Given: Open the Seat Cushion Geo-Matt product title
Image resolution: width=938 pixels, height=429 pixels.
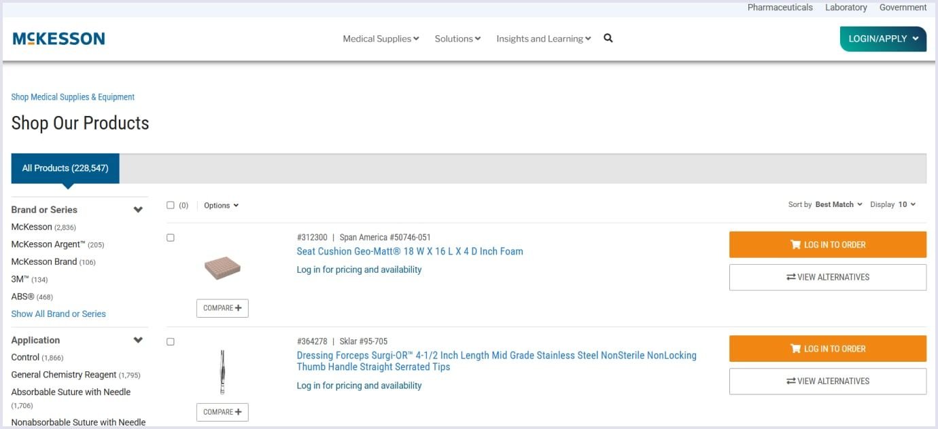Looking at the screenshot, I should click(410, 251).
